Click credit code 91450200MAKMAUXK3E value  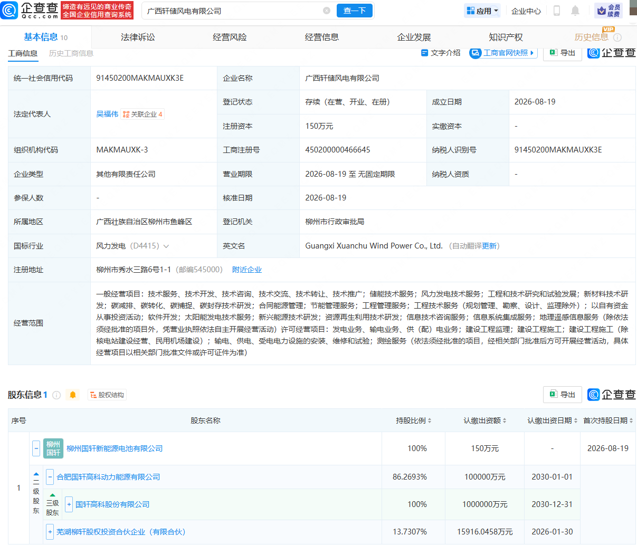pos(140,78)
